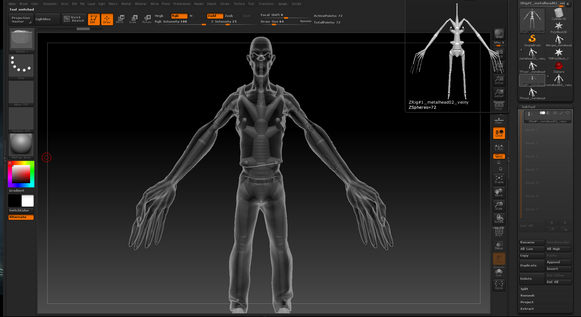Open the MatCap Gray material selector
The height and width of the screenshot is (317, 581).
21,146
